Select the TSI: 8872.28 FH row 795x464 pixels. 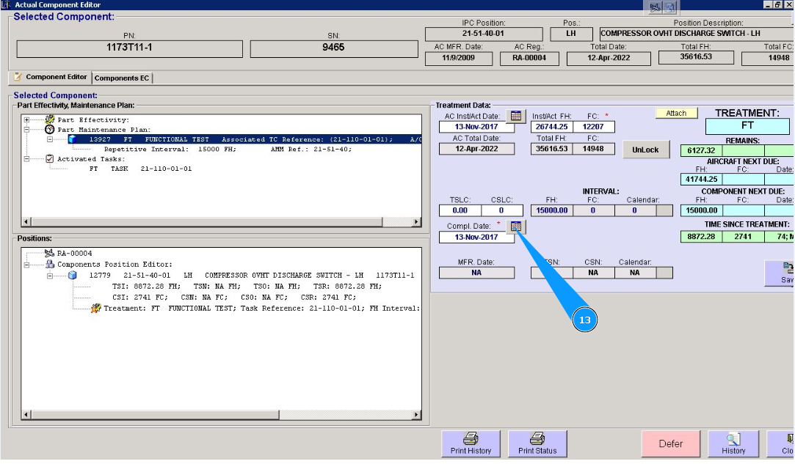coord(247,286)
